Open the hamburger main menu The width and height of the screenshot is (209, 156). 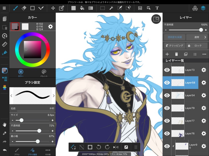(x=4, y=8)
